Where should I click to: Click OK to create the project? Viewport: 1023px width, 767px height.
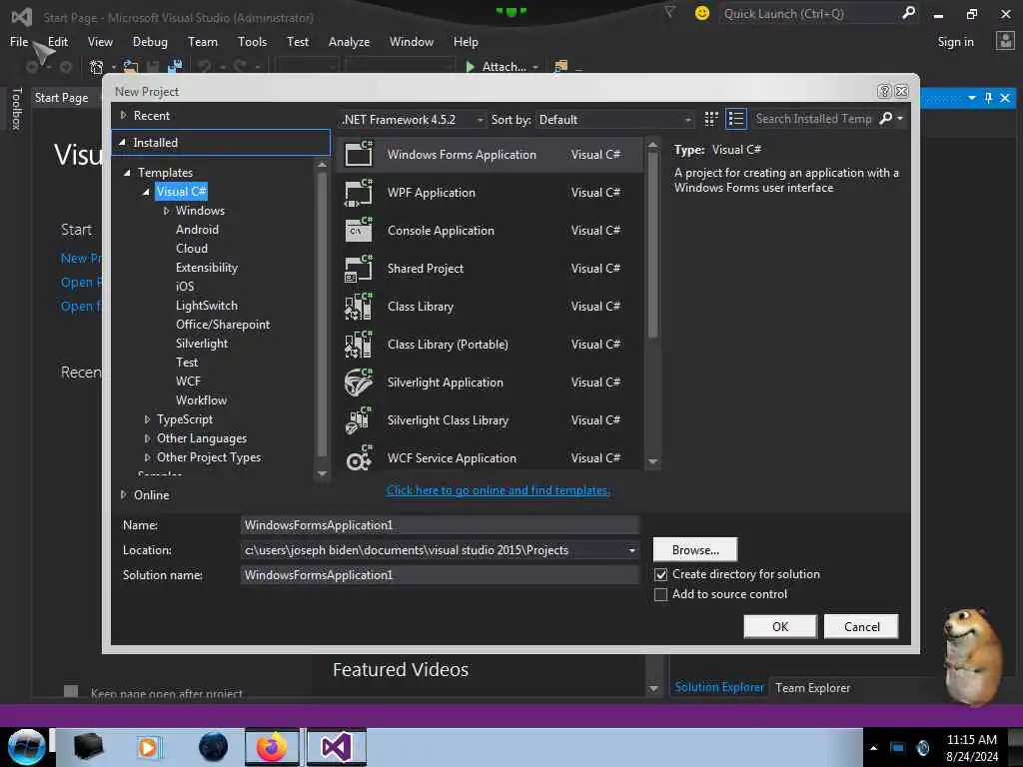(780, 627)
